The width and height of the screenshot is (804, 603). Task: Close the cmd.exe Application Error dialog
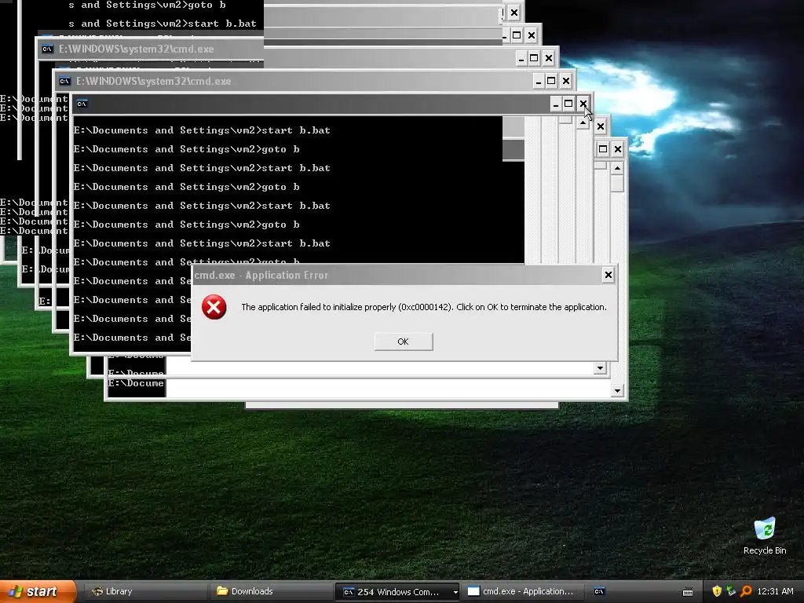click(608, 275)
